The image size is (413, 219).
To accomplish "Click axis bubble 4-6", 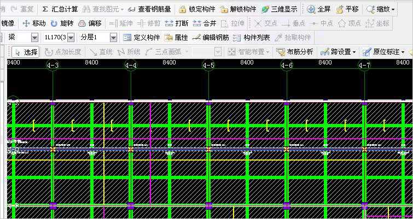I will coord(287,65).
